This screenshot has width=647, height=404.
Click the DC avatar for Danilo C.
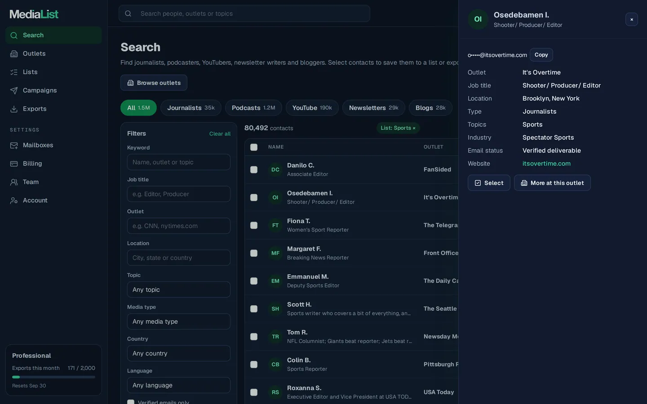tap(275, 170)
